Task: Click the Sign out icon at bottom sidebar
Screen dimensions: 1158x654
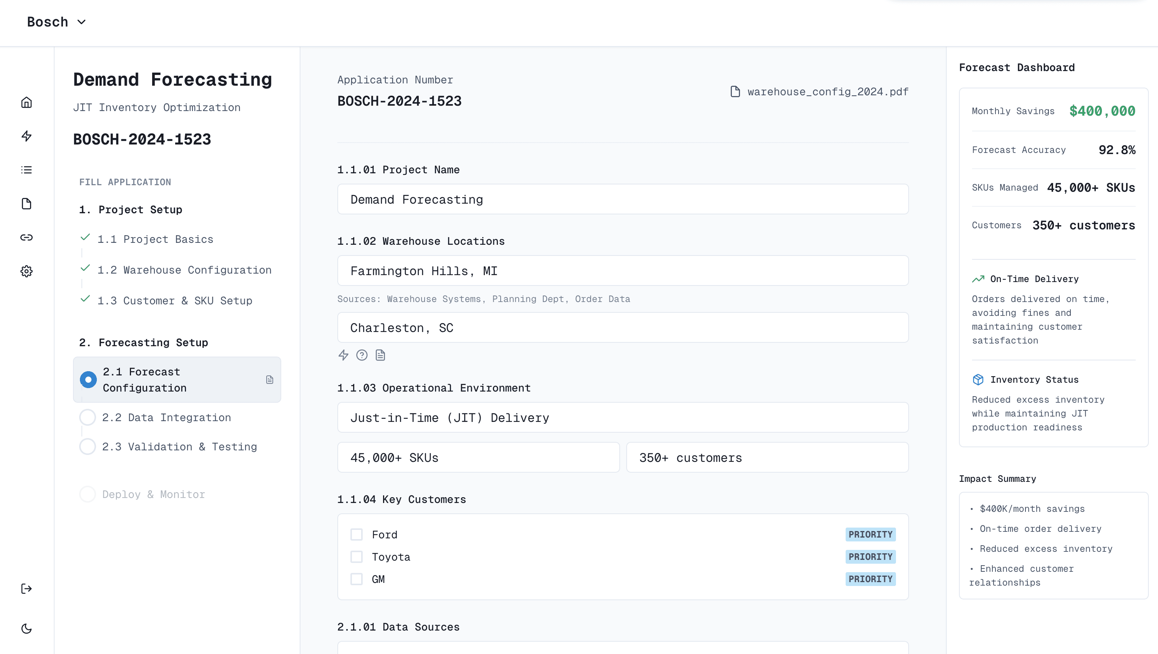Action: coord(27,589)
